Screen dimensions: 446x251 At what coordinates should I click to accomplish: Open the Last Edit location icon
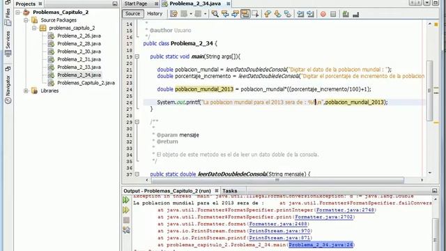pos(174,14)
